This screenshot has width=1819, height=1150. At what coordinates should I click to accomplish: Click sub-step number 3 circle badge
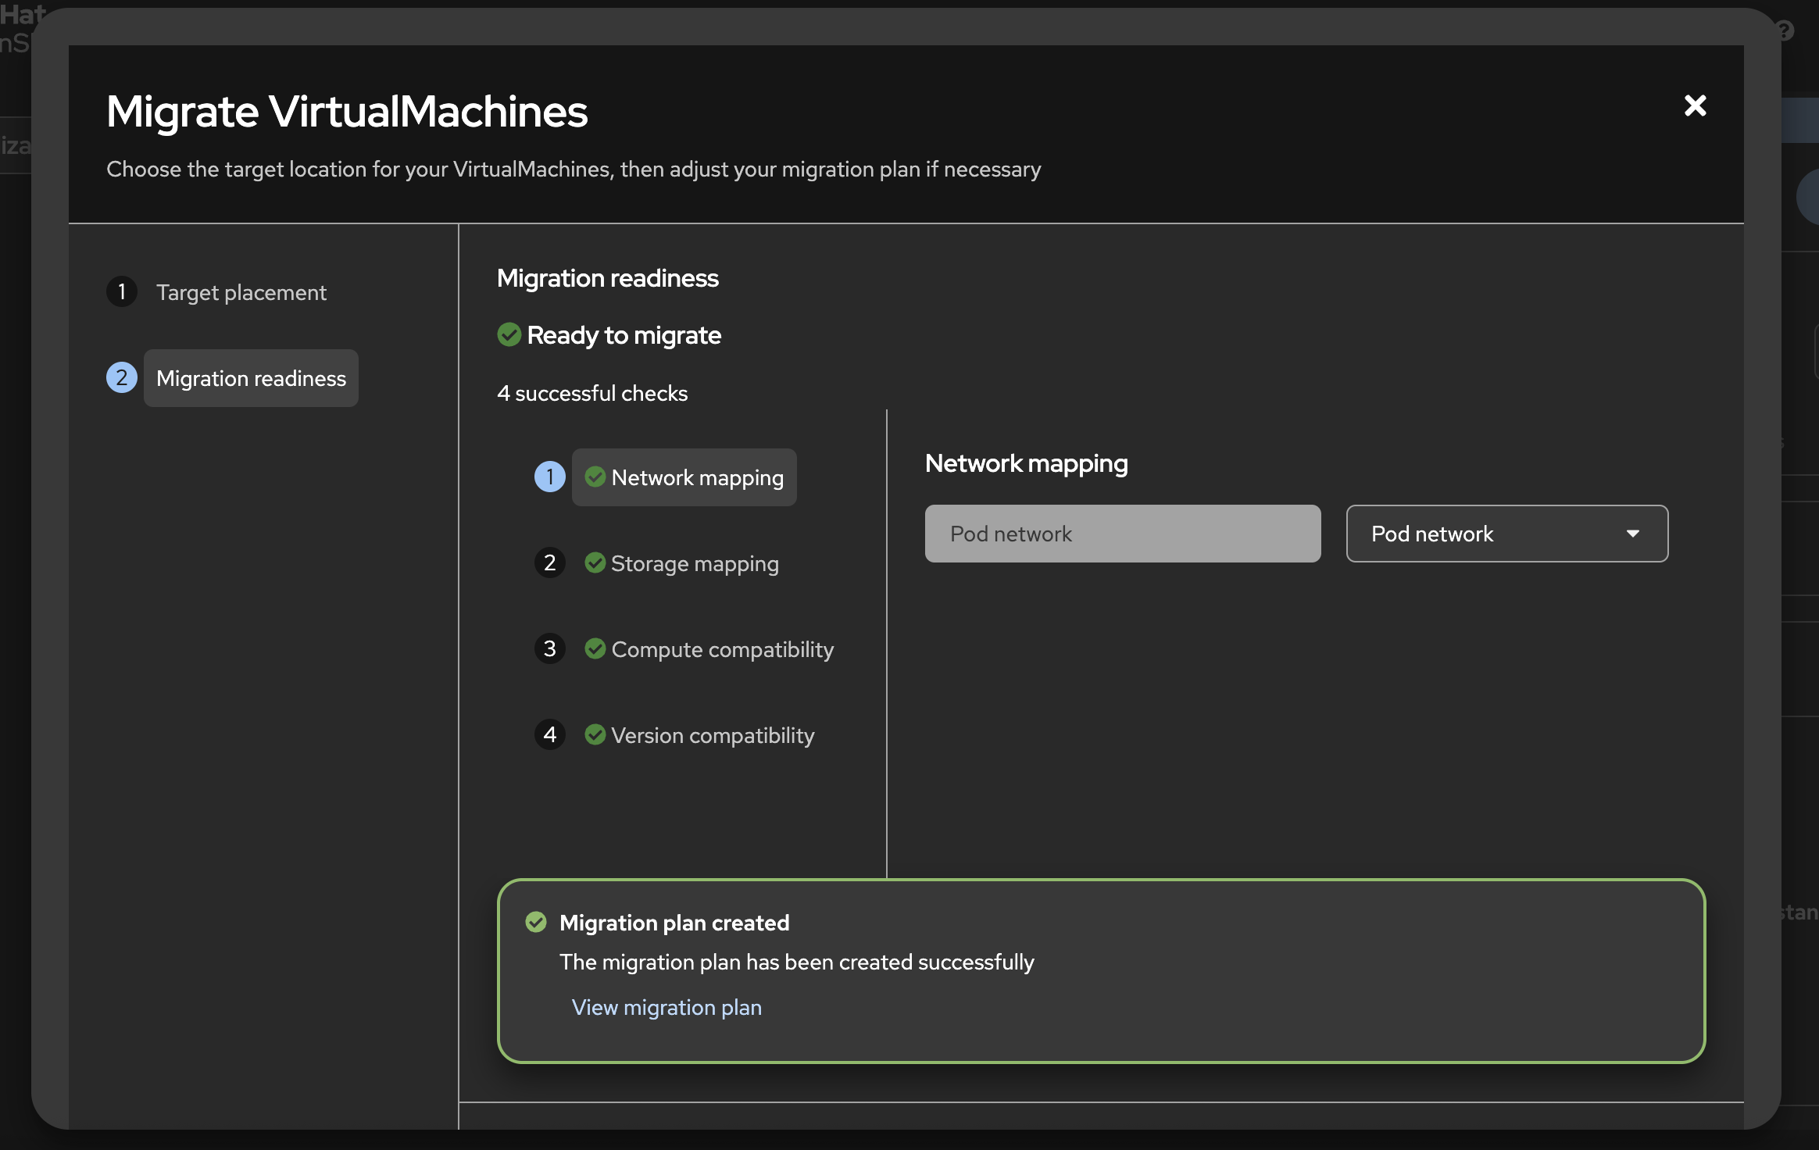[x=550, y=649]
